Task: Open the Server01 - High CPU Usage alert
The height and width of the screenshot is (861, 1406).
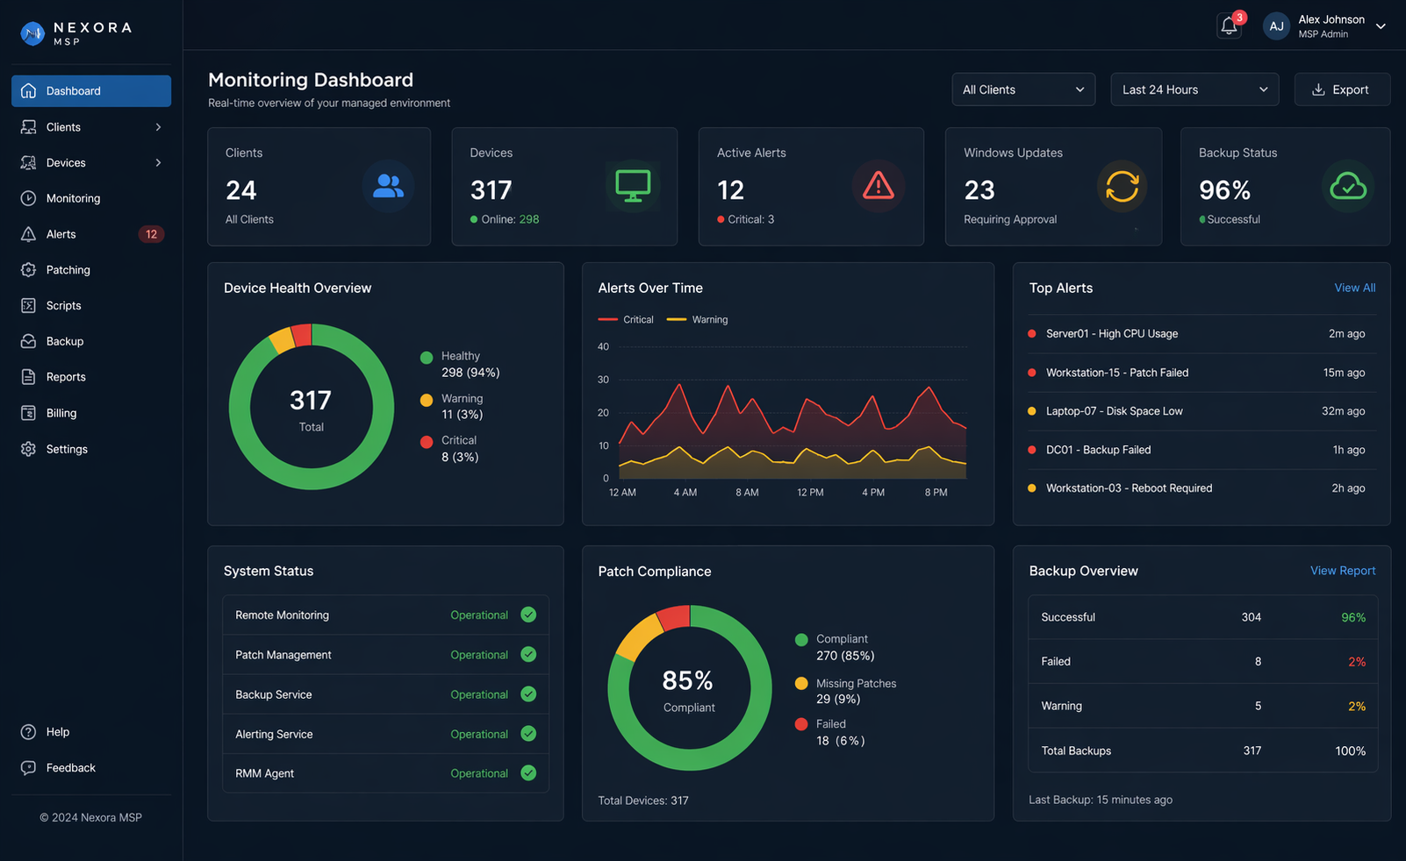Action: pyautogui.click(x=1202, y=334)
